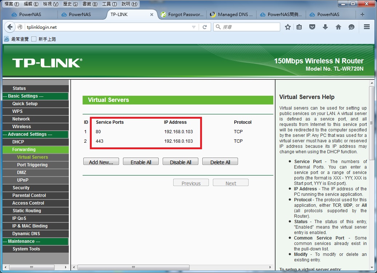The height and width of the screenshot is (273, 377).
Task: Switch to the PowerNAS問與 tab
Action: pos(281,15)
